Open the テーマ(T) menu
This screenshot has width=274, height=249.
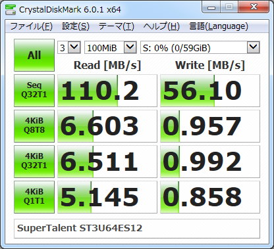(x=116, y=26)
